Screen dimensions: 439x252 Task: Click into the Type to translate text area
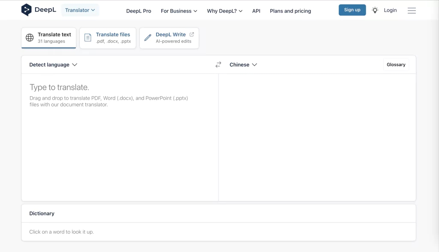point(120,137)
